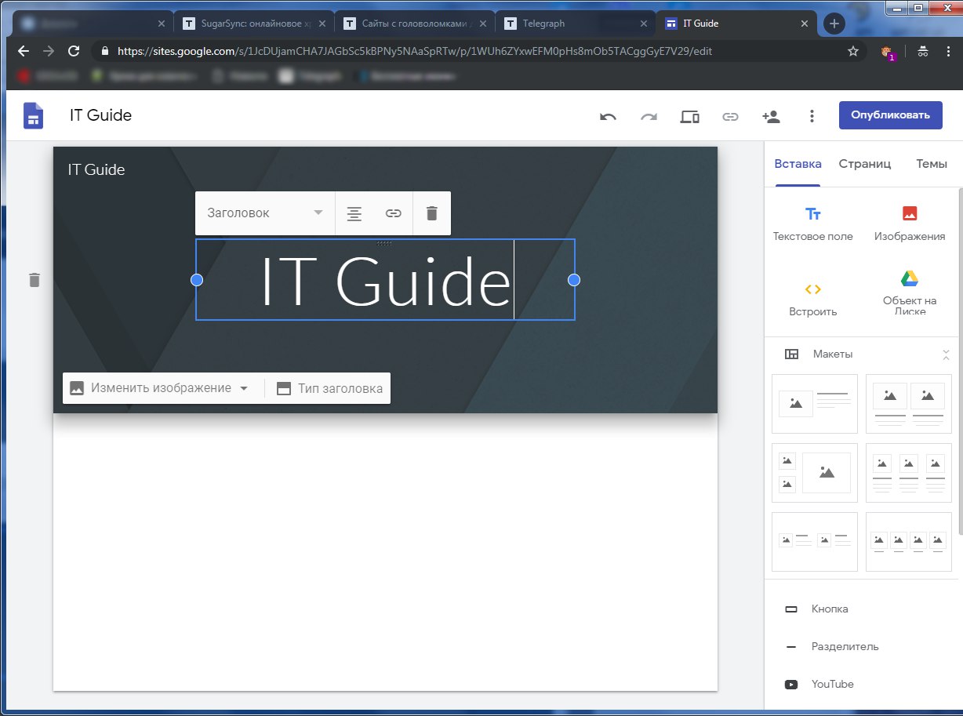
Task: Switch to the SugarSync browser tab
Action: click(x=253, y=24)
